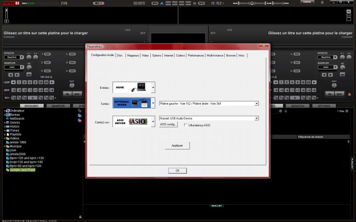Expand the Ordinateur tree node

[x=4, y=111]
